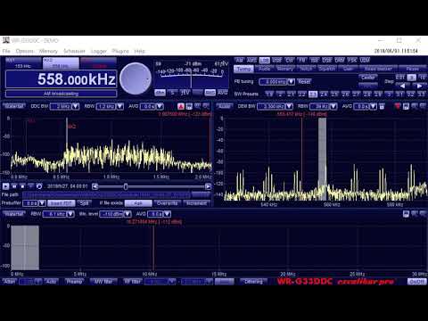Step the frequency up with the right arrow

point(419,86)
